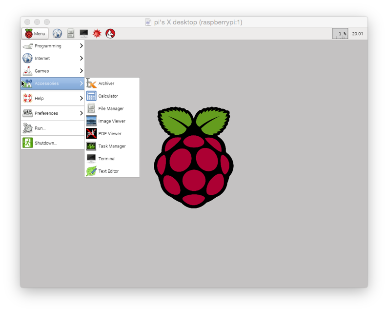Click the Text Editor pencil icon
Viewport: 388px width, 312px height.
(x=91, y=171)
